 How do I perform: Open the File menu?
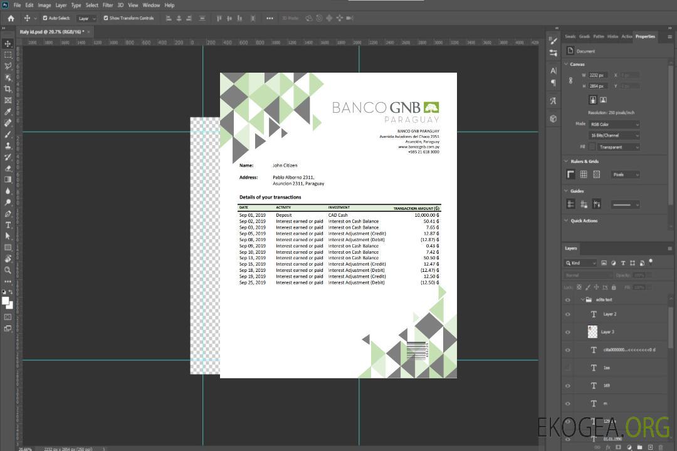coord(17,5)
